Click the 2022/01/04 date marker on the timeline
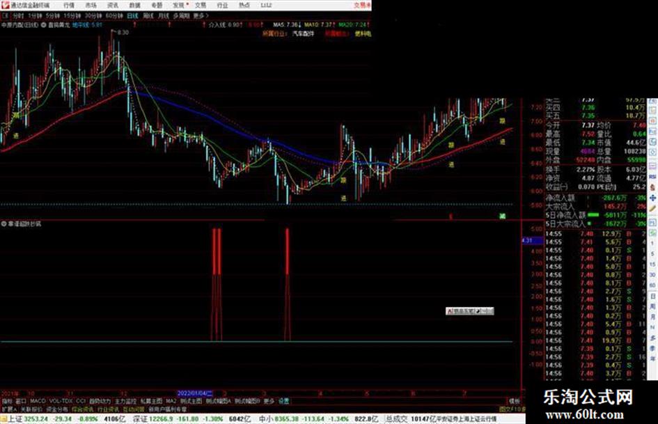Viewport: 658px width, 424px height. [x=195, y=393]
